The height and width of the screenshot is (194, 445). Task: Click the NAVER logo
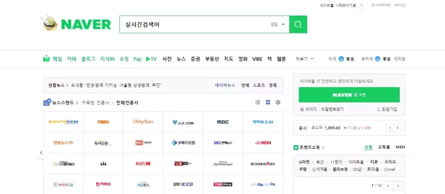click(86, 24)
